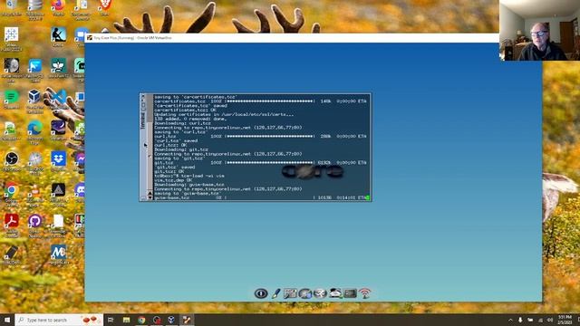Select the Google Chrome desktop shortcut

12,190
